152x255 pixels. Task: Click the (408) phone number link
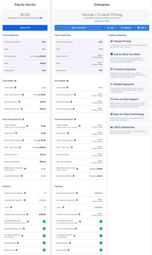(102, 21)
